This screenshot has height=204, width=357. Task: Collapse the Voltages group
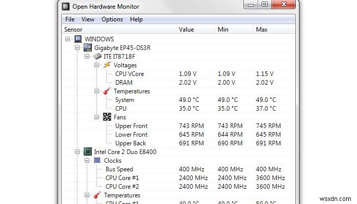pyautogui.click(x=97, y=65)
